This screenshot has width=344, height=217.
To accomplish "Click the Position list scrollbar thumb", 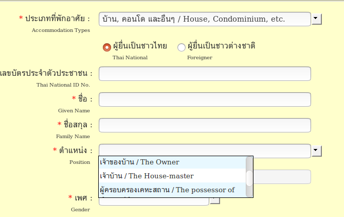I will click(x=249, y=178).
